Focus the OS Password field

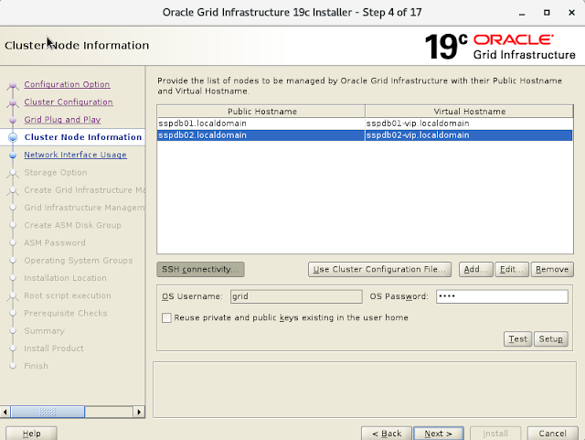click(x=502, y=296)
